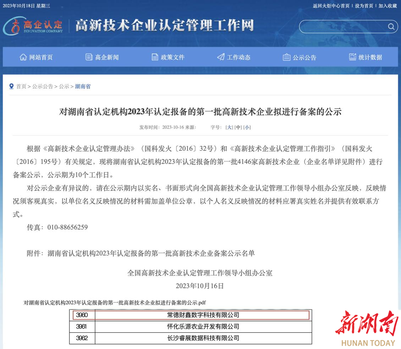Open the attached 公示.pdf file link
This screenshot has height=349, width=401.
click(x=115, y=303)
